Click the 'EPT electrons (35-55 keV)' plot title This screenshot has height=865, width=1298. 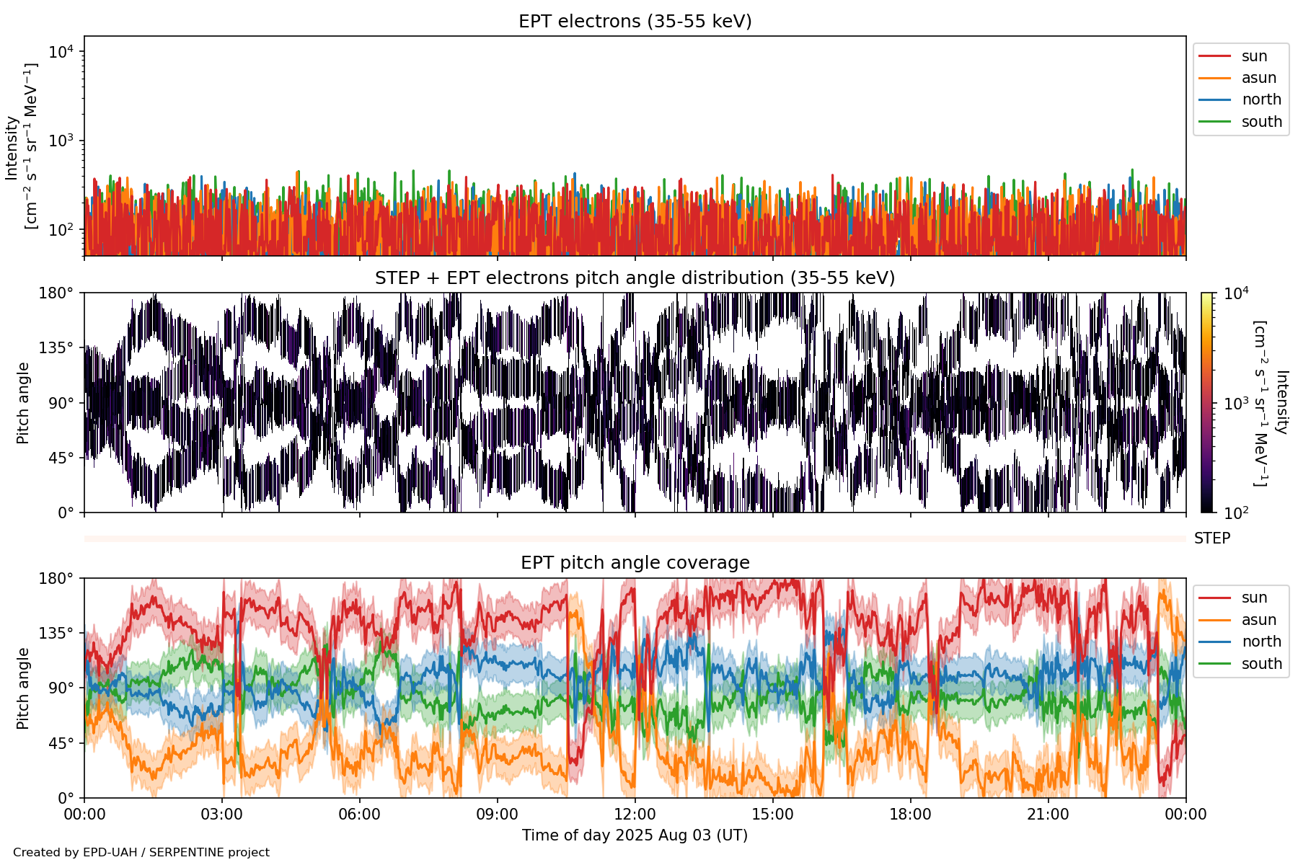[x=635, y=22]
